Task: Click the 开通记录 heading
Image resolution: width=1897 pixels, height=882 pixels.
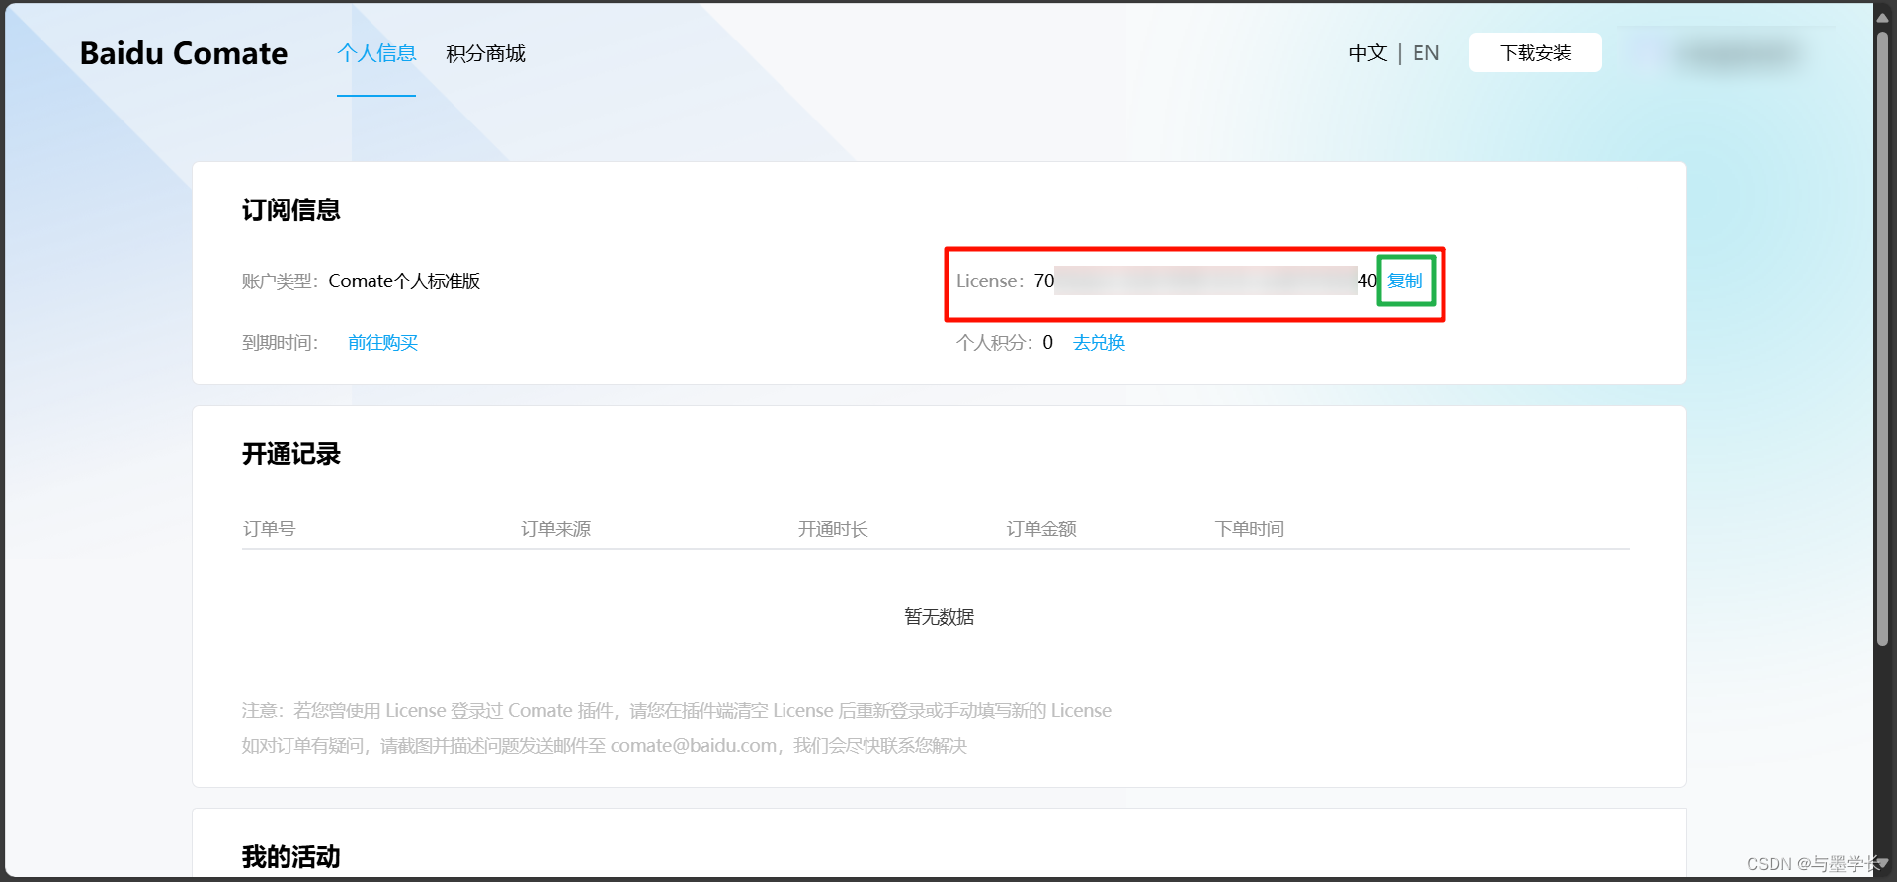Action: pos(291,453)
